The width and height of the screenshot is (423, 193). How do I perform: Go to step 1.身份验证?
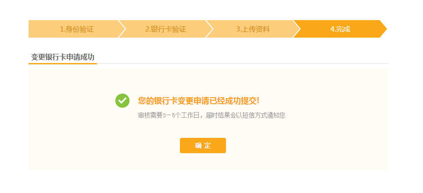tap(77, 29)
